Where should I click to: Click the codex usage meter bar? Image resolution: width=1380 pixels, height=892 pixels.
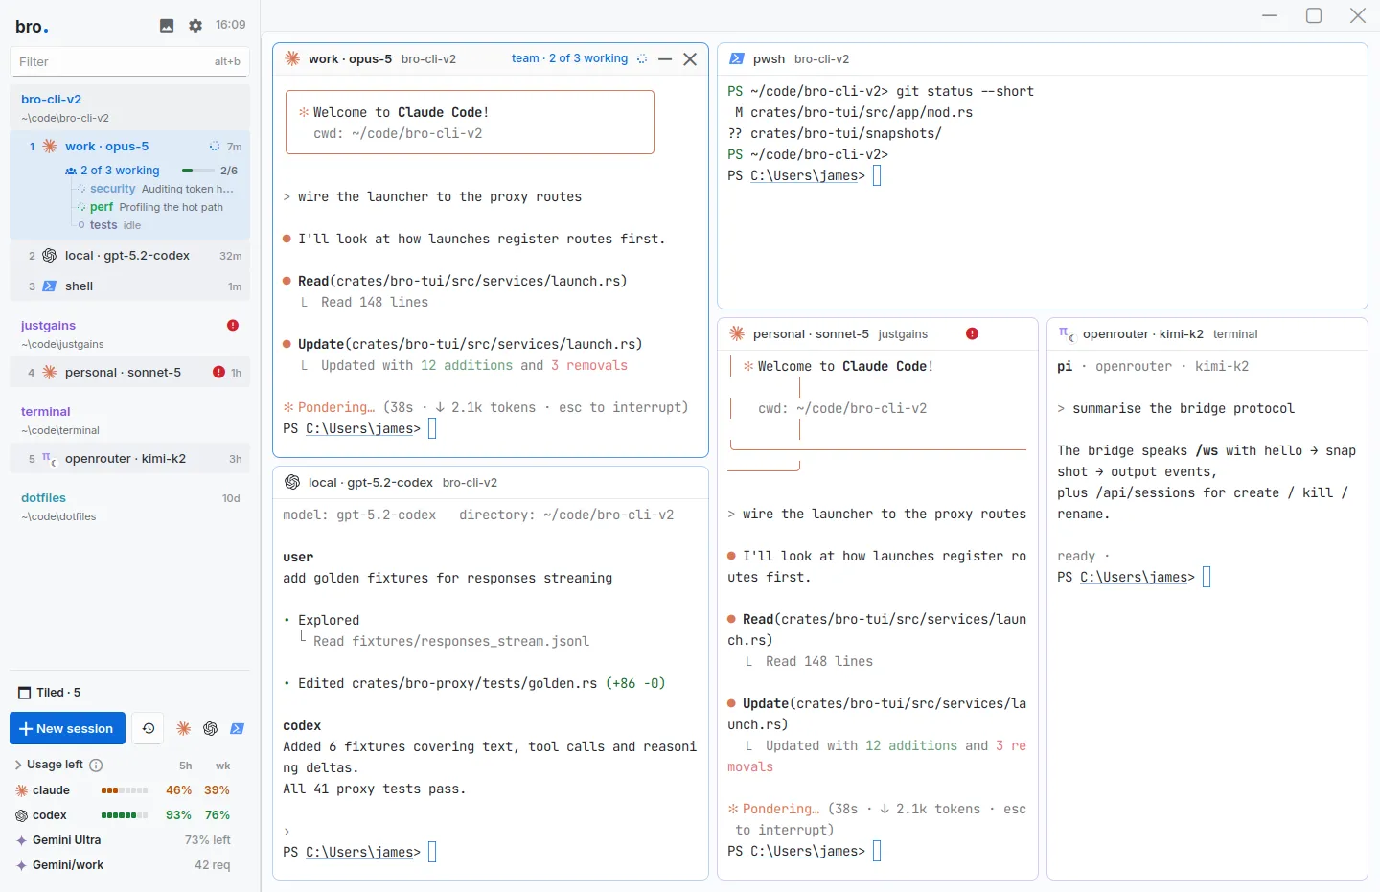click(125, 815)
